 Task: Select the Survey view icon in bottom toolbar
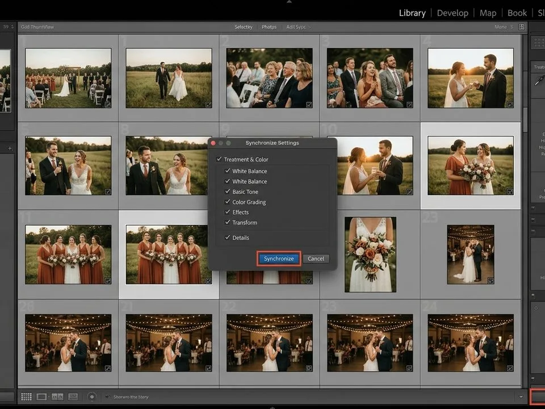(x=73, y=397)
